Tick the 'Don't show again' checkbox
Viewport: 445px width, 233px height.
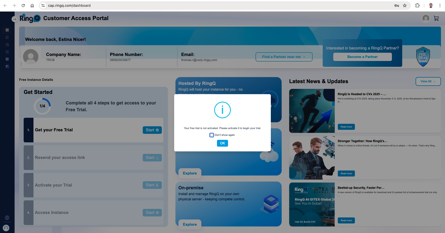[x=212, y=135]
